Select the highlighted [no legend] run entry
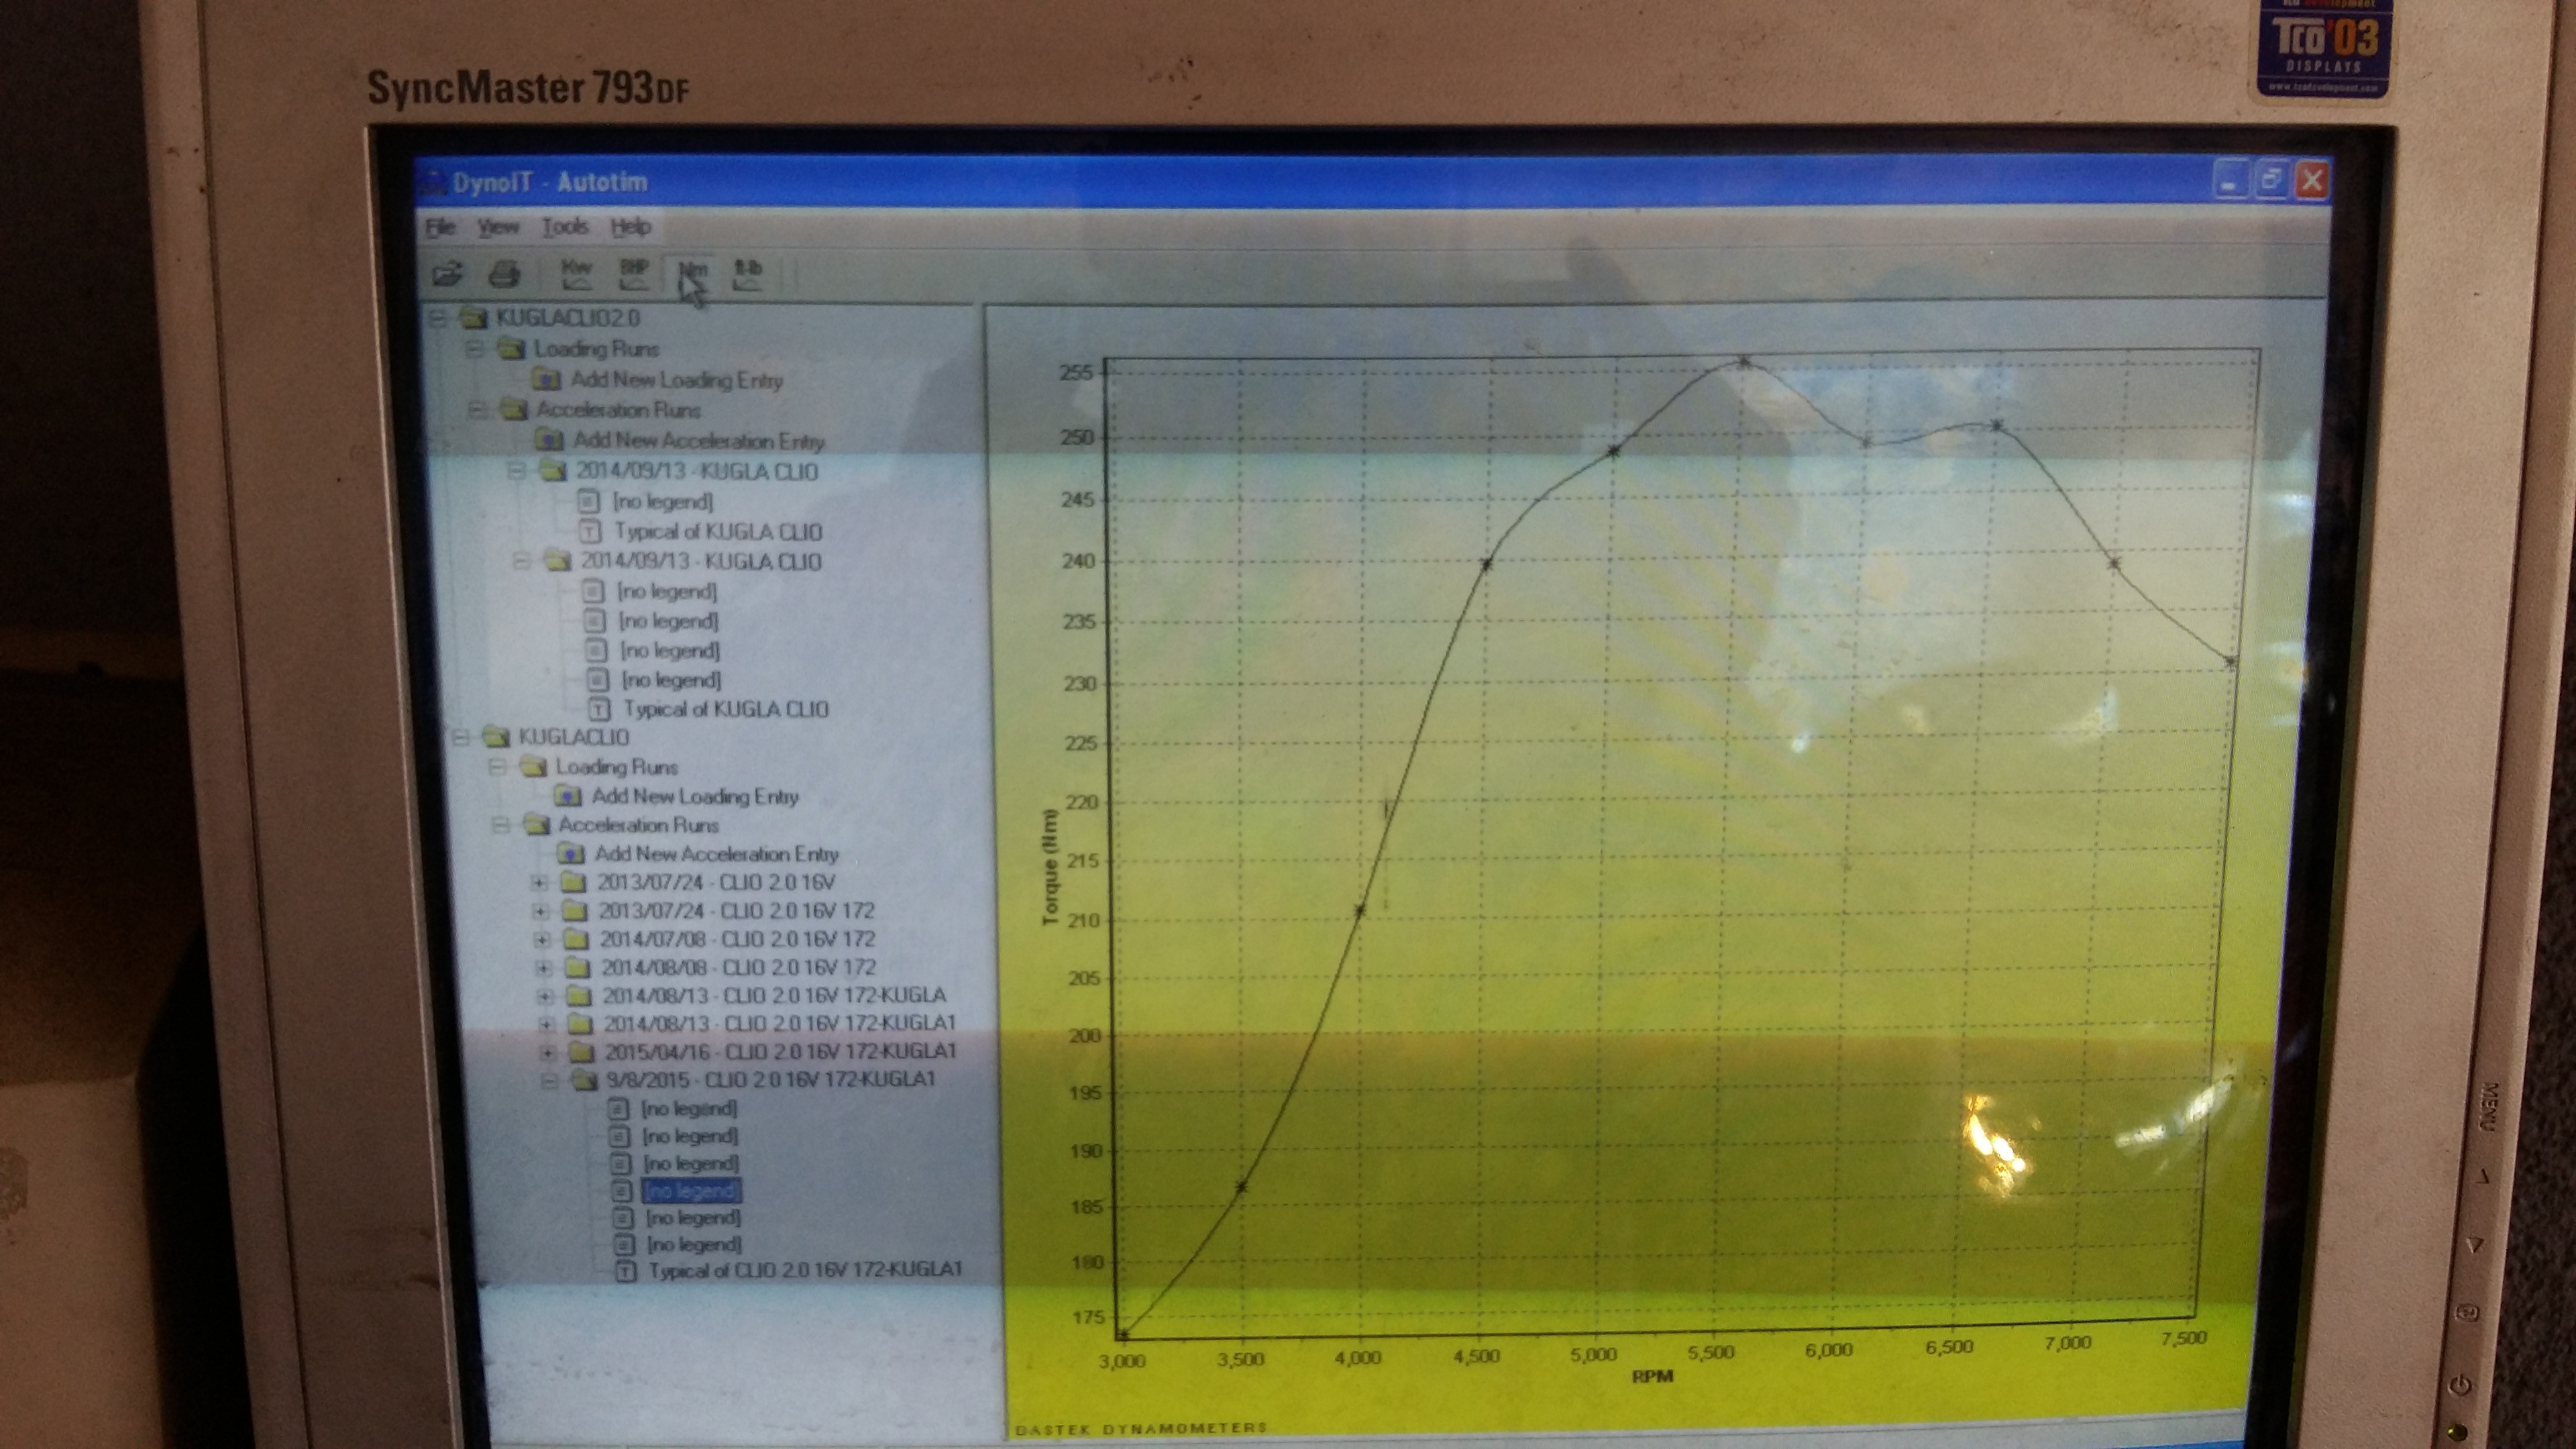Viewport: 2576px width, 1449px height. 691,1190
